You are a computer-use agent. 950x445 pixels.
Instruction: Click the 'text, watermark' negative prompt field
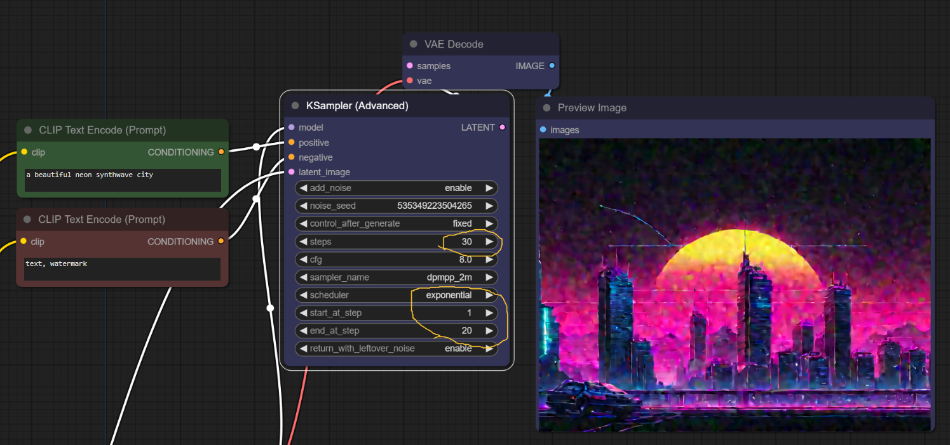point(122,269)
